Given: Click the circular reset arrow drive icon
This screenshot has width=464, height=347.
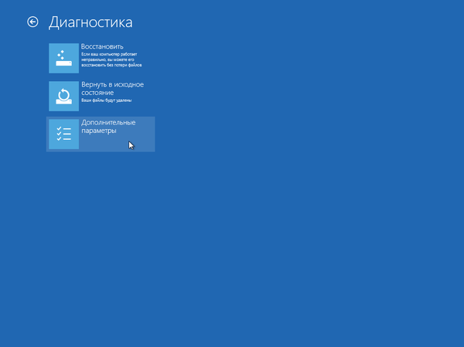Looking at the screenshot, I should tap(63, 96).
